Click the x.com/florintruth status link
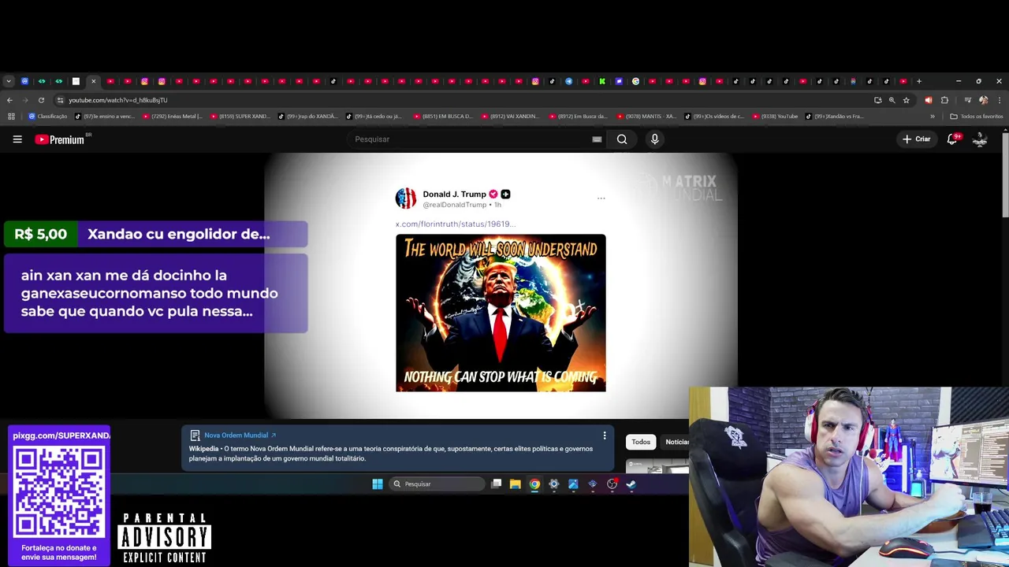The height and width of the screenshot is (567, 1009). (456, 224)
